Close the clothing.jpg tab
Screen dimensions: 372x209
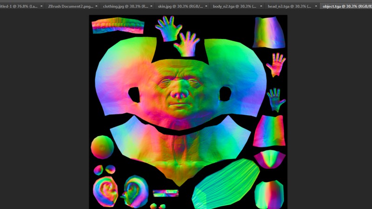[x=152, y=6]
